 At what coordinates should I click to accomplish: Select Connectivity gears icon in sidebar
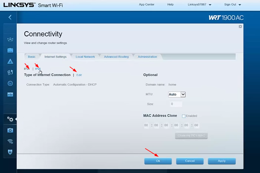(x=10, y=119)
